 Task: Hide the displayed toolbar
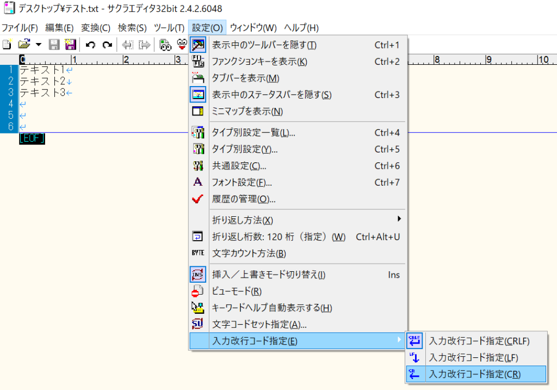click(x=264, y=45)
